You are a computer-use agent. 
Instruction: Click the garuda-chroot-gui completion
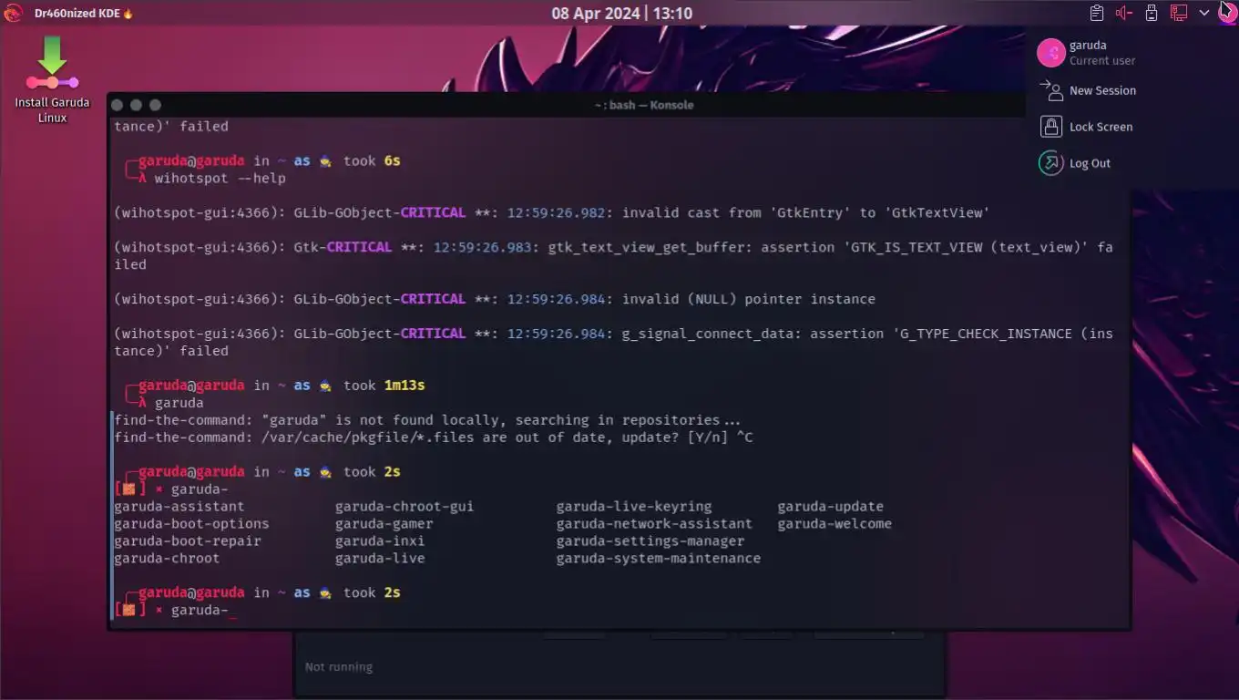click(x=404, y=507)
